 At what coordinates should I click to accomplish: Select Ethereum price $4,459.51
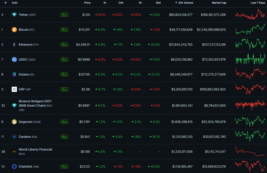83,45
